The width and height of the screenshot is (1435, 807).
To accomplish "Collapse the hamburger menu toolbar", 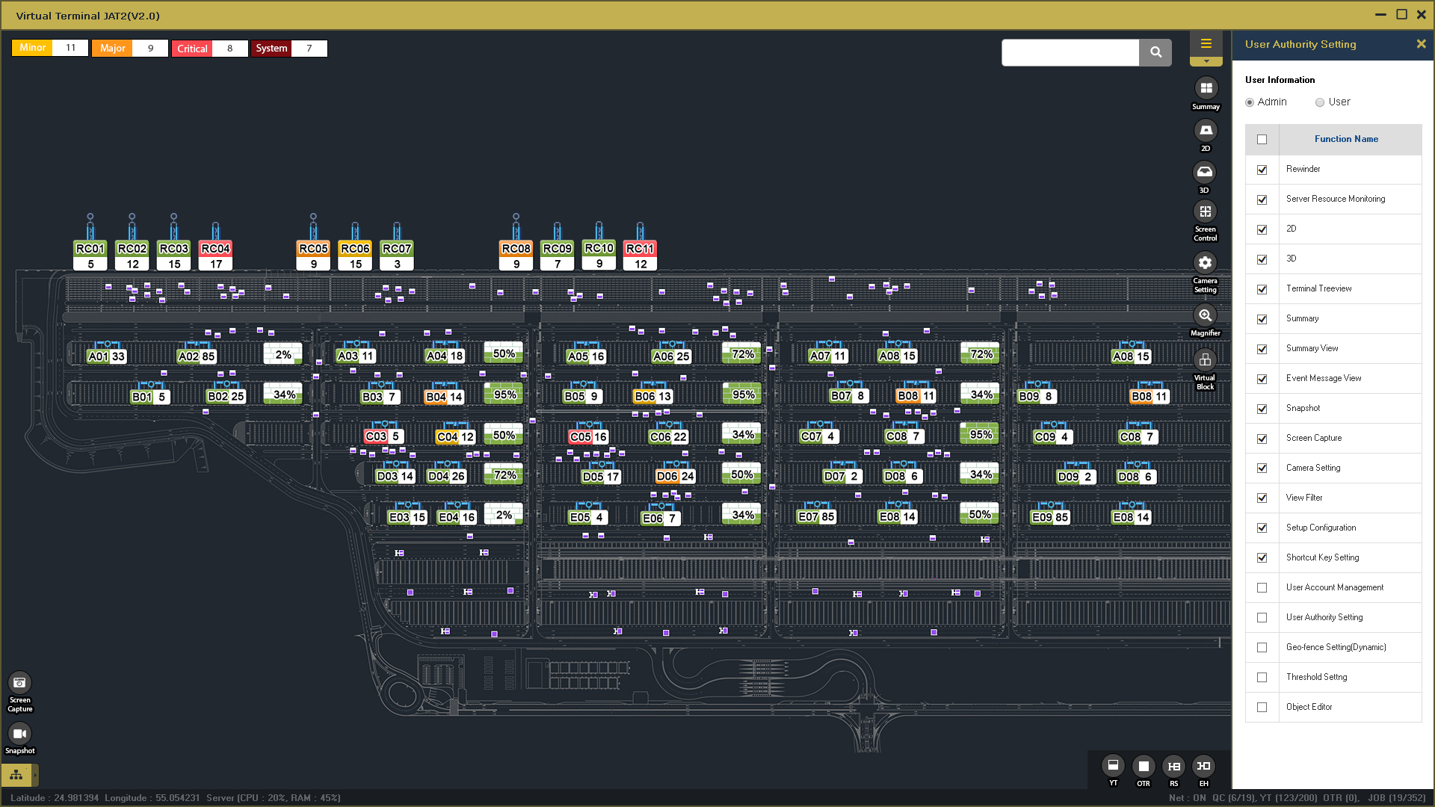I will (x=1206, y=44).
